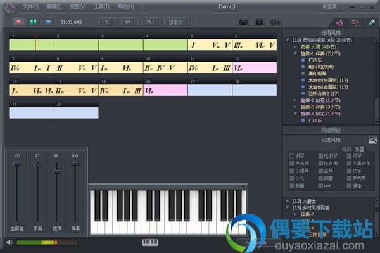Expand the 伴奏-2 section under [13]

coord(295,214)
